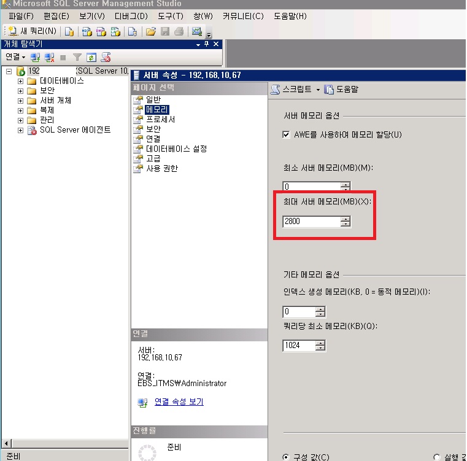Image resolution: width=467 pixels, height=461 pixels.
Task: Click the Save diskette icon
Action: [x=165, y=31]
